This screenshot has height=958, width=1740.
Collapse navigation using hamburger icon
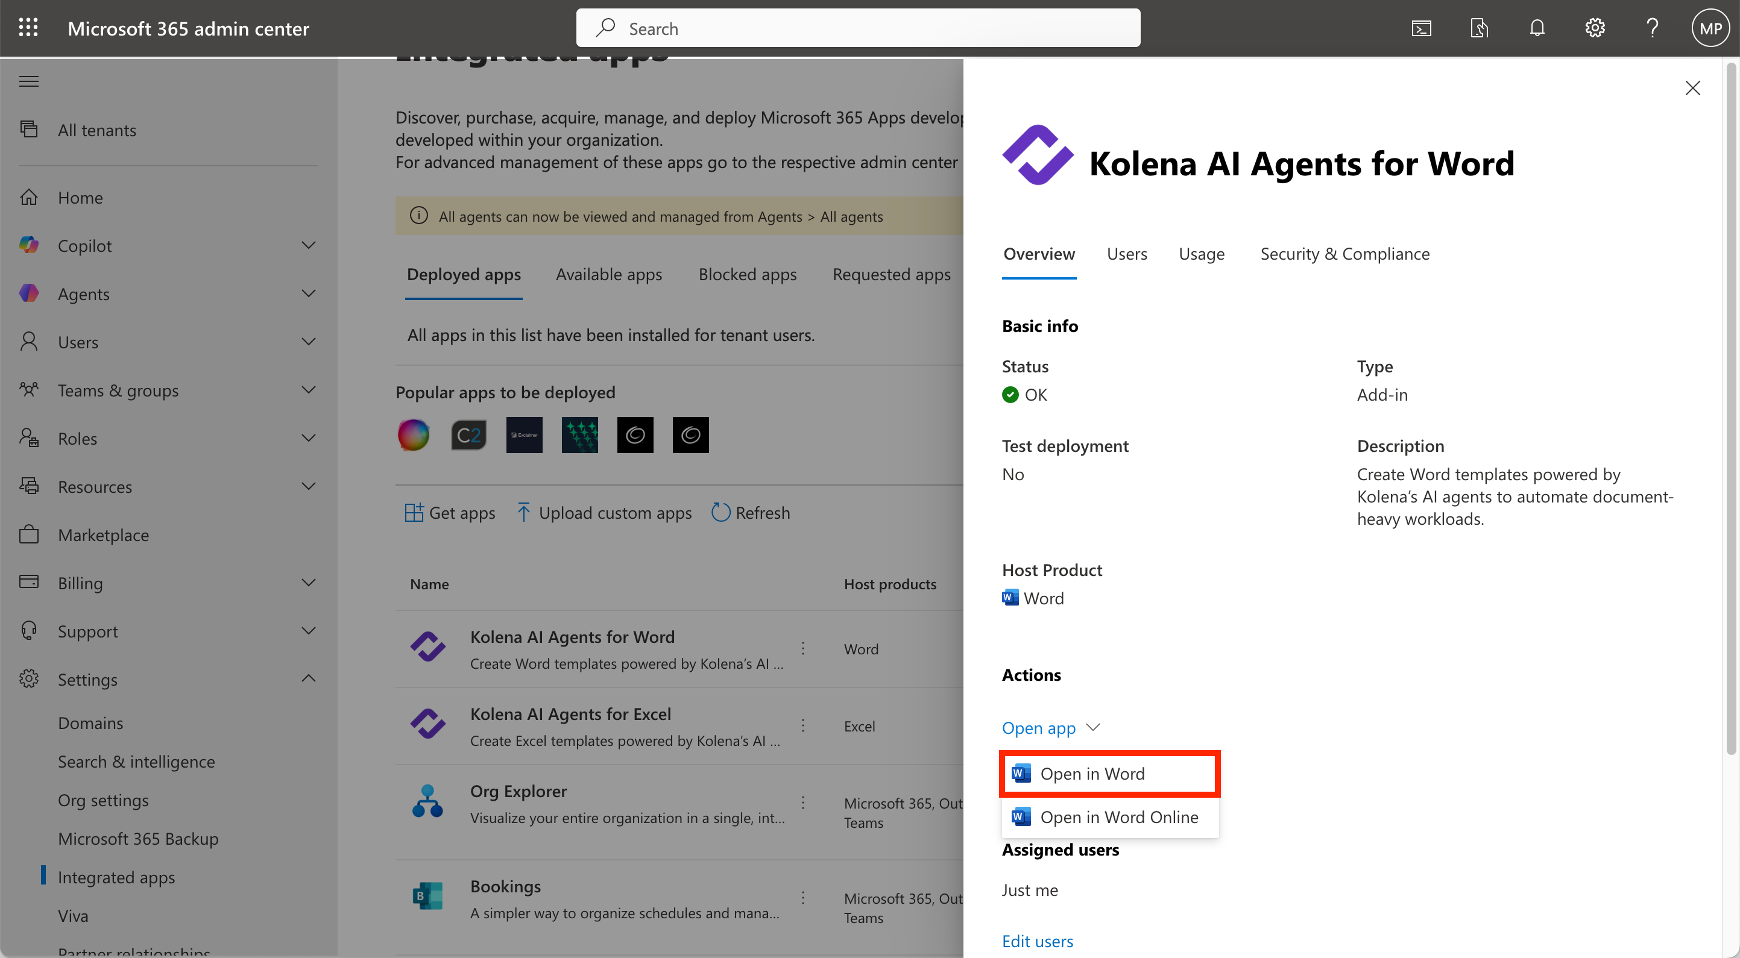coord(28,82)
